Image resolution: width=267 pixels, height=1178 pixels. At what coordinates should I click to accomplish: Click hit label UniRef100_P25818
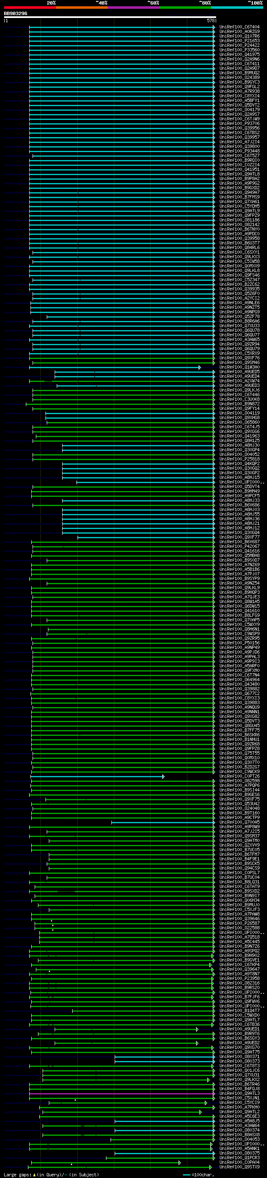click(x=239, y=459)
